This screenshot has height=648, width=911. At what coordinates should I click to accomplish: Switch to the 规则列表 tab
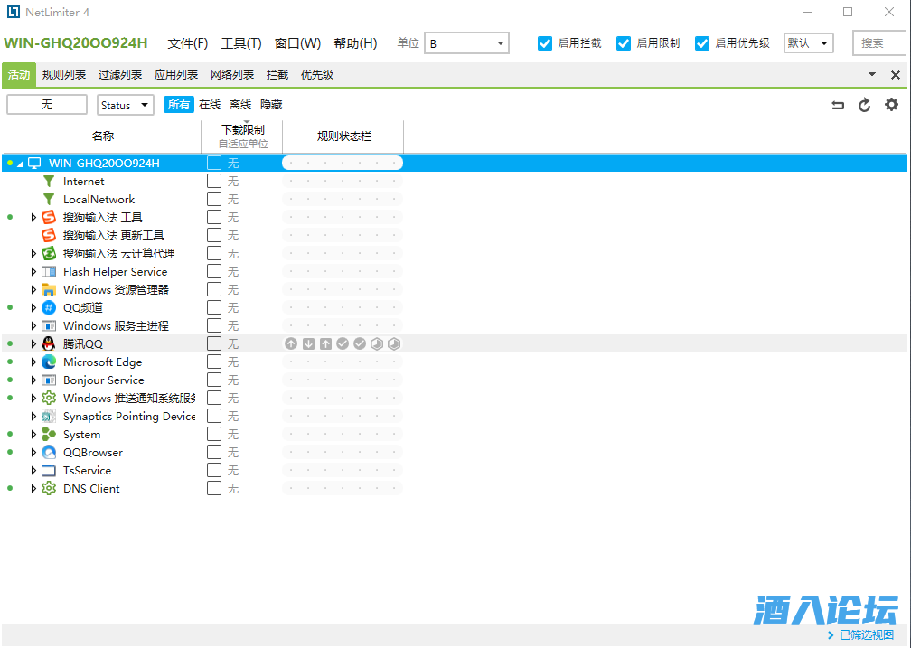click(64, 75)
